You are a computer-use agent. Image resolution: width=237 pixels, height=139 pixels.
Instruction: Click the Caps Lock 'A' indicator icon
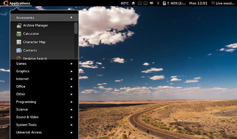145,3
